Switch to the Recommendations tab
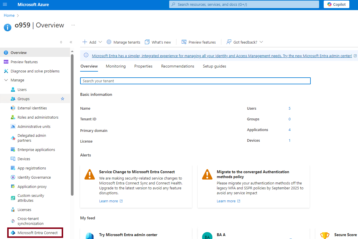358x239 pixels. 178,66
